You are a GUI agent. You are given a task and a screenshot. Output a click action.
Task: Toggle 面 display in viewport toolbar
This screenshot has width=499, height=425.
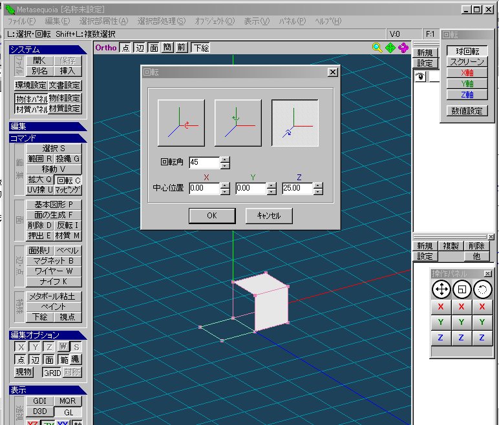pyautogui.click(x=154, y=48)
